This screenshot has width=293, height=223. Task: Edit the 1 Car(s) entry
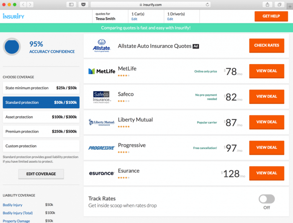tap(134, 19)
